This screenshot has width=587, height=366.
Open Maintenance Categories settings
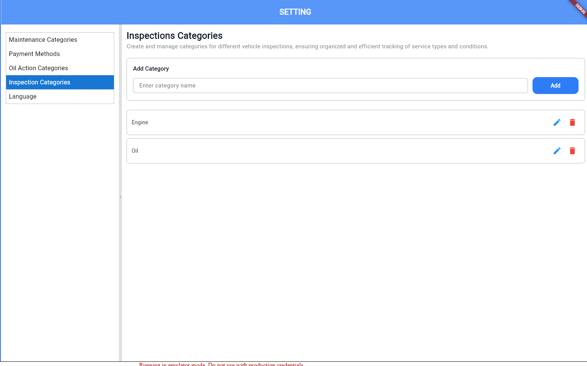43,40
